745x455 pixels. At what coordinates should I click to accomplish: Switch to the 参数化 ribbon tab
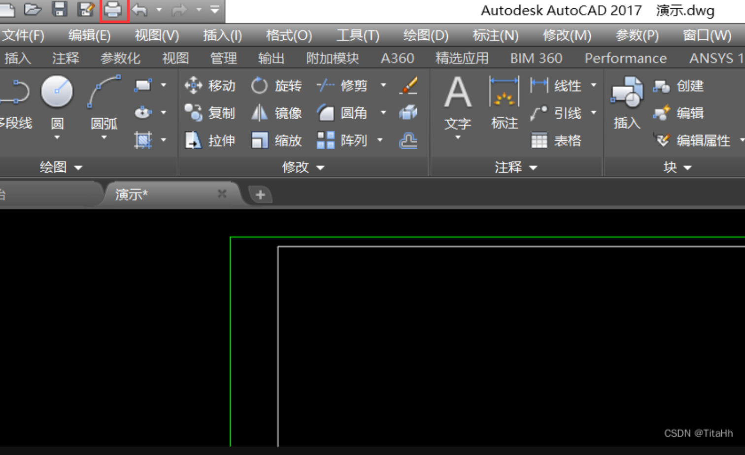(120, 58)
